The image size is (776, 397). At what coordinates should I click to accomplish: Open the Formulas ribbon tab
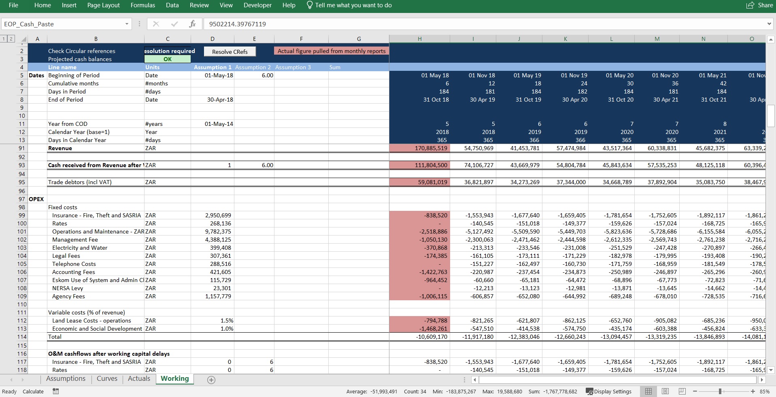click(142, 5)
